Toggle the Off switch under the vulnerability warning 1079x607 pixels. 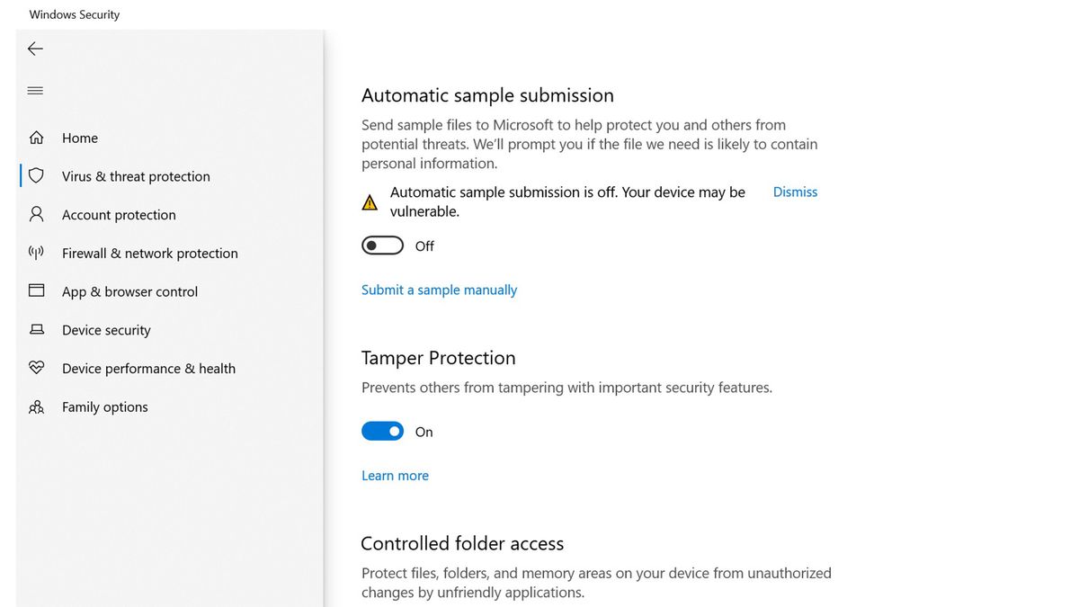coord(382,245)
